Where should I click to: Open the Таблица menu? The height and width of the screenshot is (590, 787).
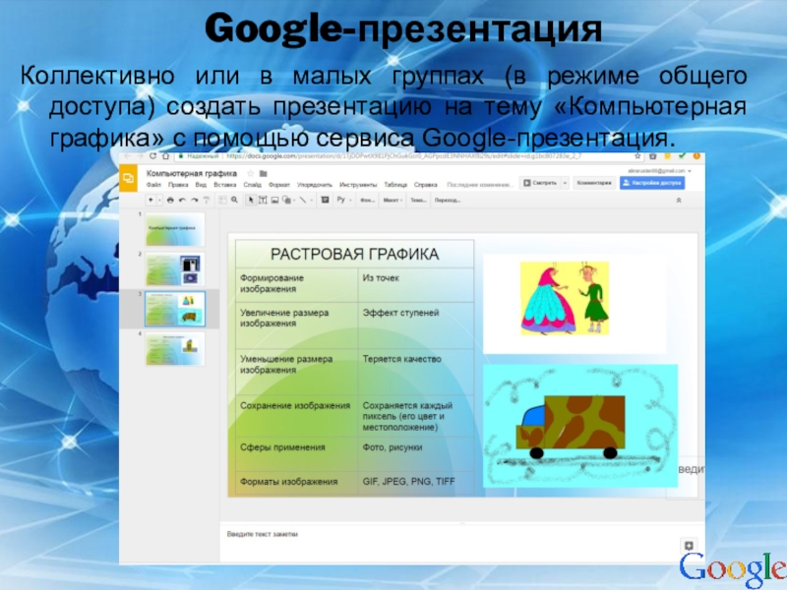(395, 185)
